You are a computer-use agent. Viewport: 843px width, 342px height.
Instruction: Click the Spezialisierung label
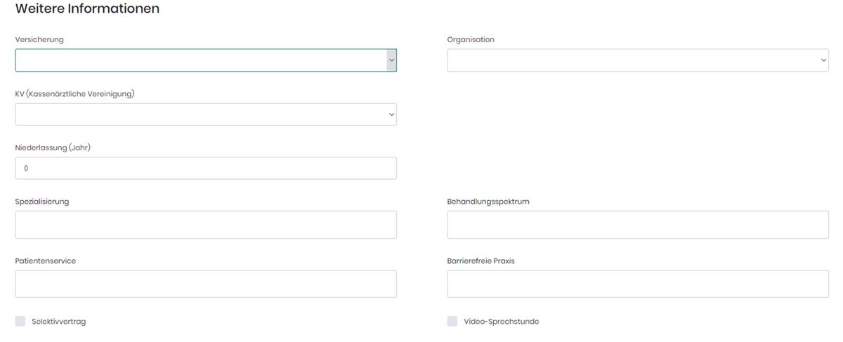point(42,202)
